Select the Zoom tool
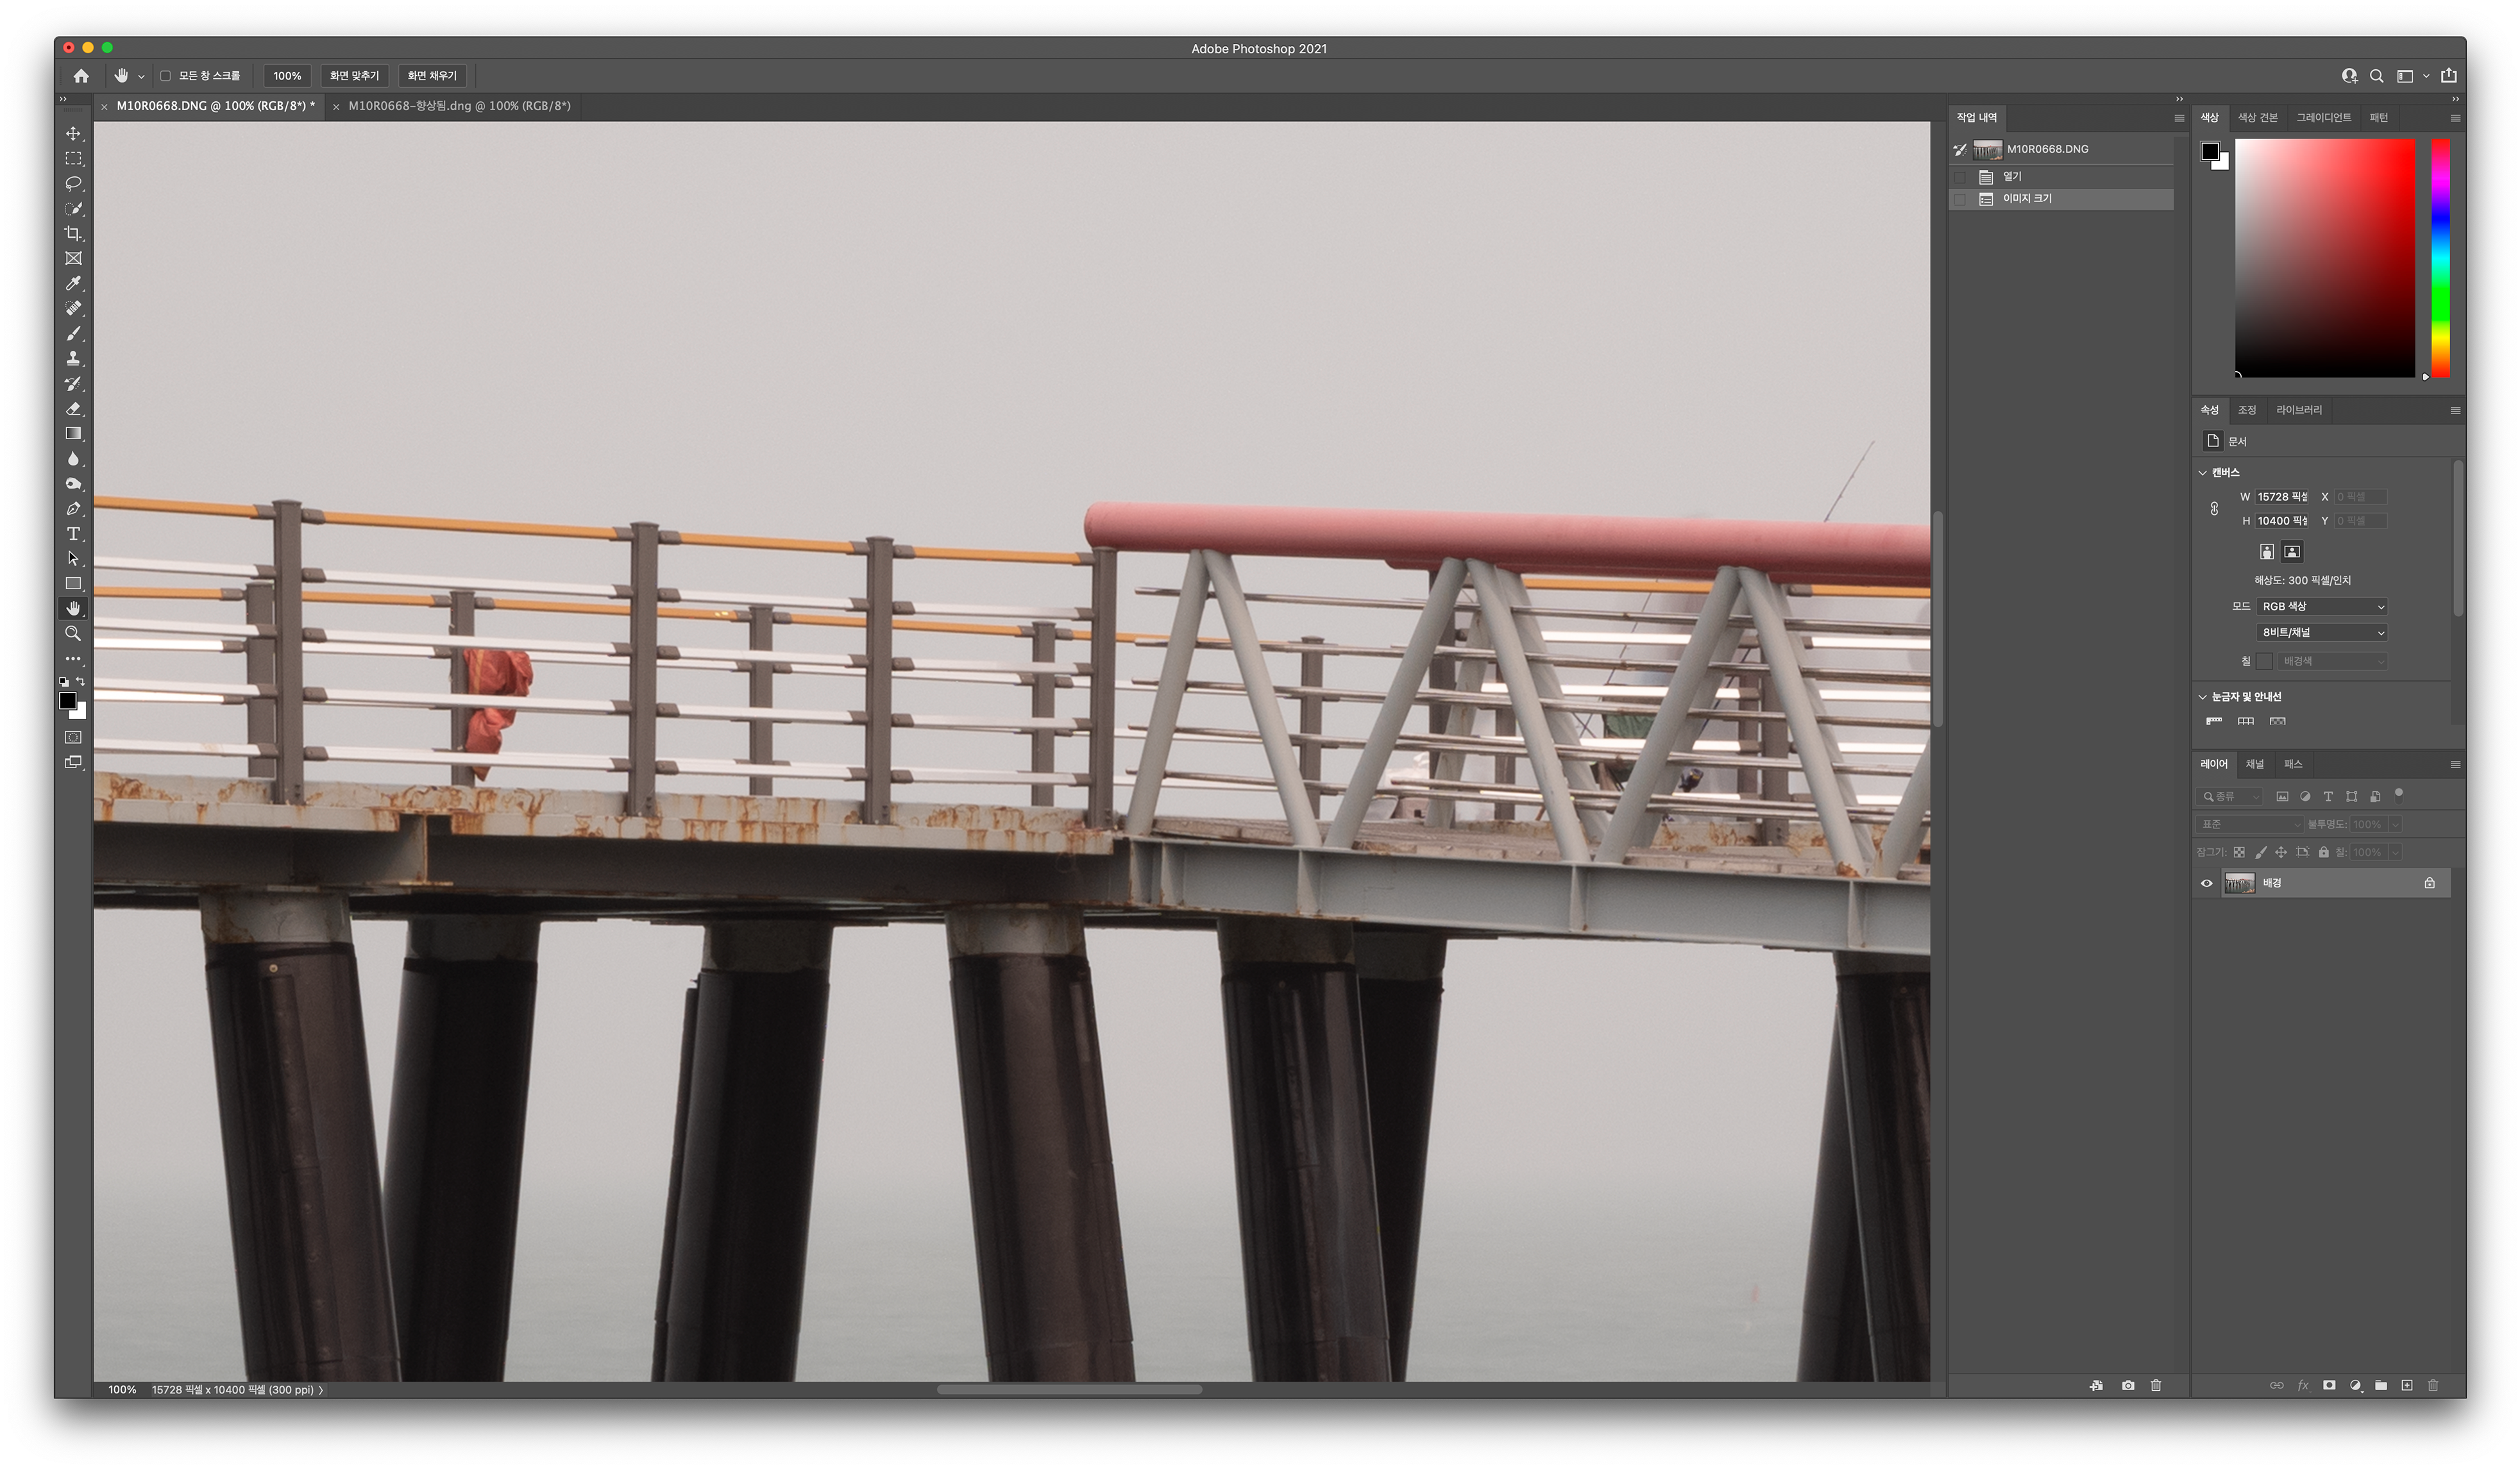2520x1469 pixels. tap(73, 634)
